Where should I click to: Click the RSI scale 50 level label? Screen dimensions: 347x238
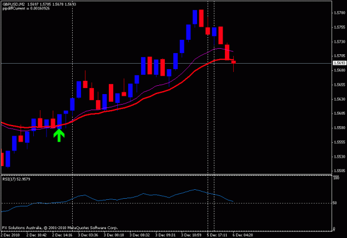335,203
